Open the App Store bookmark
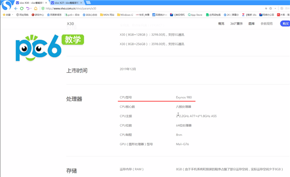The image size is (290, 177). coord(195,15)
